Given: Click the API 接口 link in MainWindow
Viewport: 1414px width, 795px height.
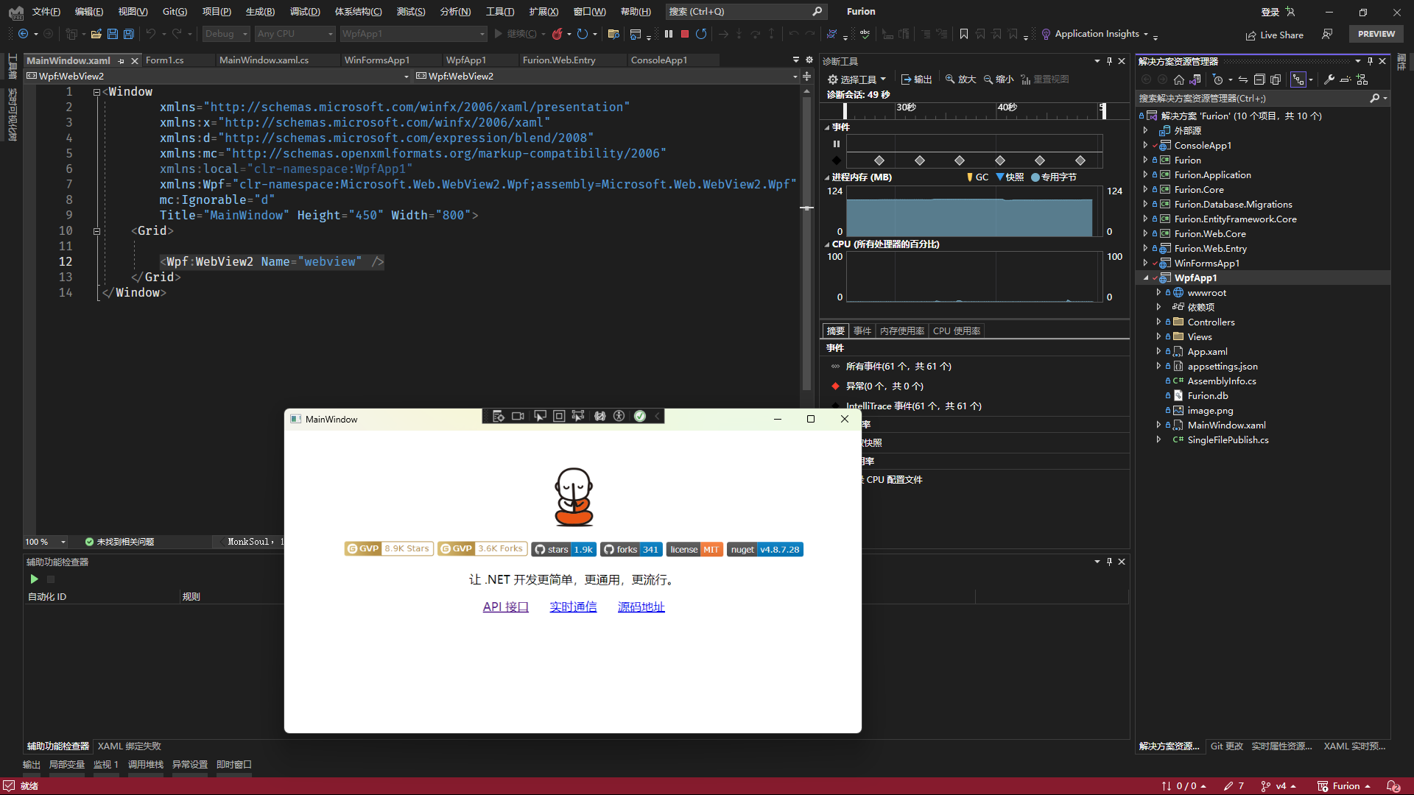Looking at the screenshot, I should coord(505,607).
